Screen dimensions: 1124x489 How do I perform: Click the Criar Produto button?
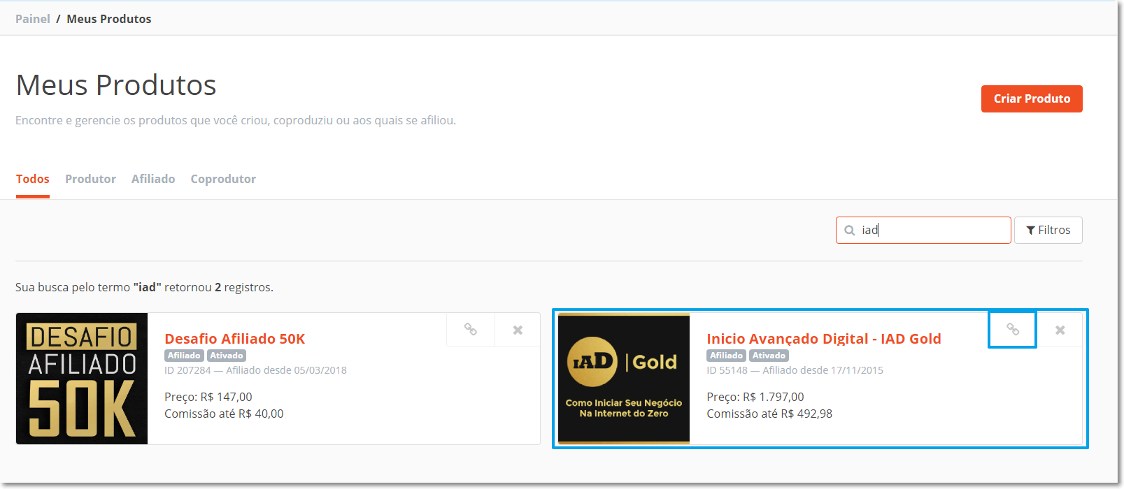pyautogui.click(x=1032, y=98)
